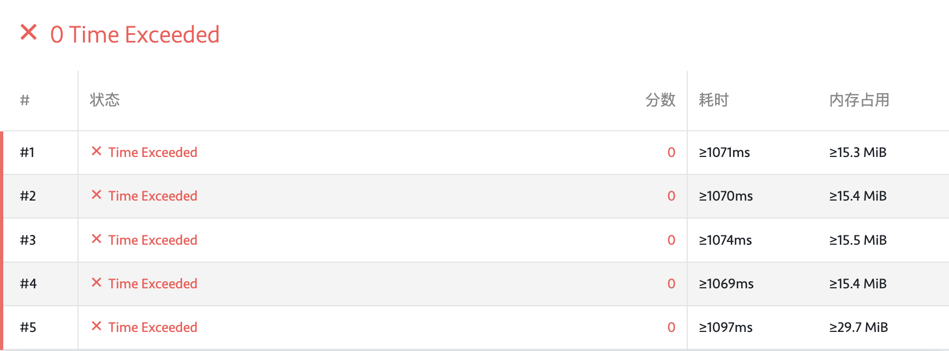Click the large red X beside Time Exceeded
Viewport: 949px width, 351px height.
click(28, 32)
